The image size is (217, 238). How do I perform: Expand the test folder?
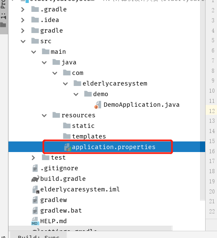pos(33,158)
